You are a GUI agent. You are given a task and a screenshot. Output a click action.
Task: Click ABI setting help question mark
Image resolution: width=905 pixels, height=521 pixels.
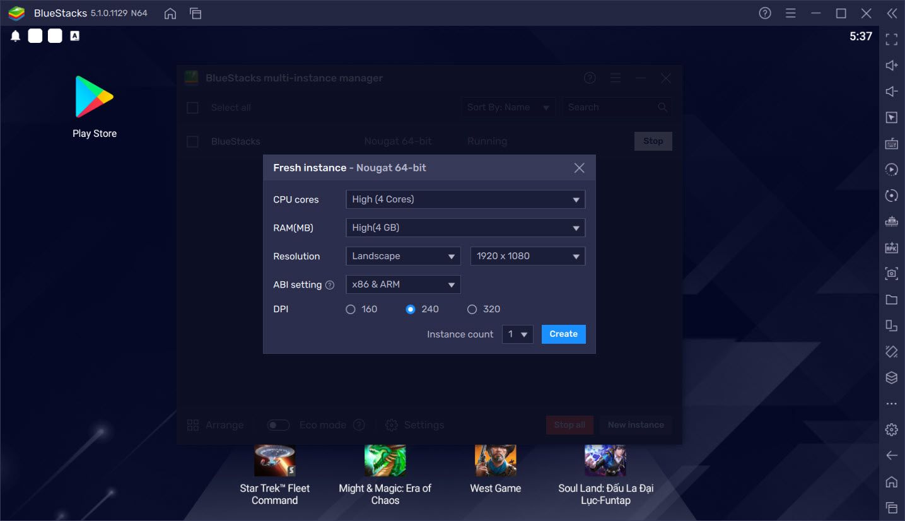point(330,285)
